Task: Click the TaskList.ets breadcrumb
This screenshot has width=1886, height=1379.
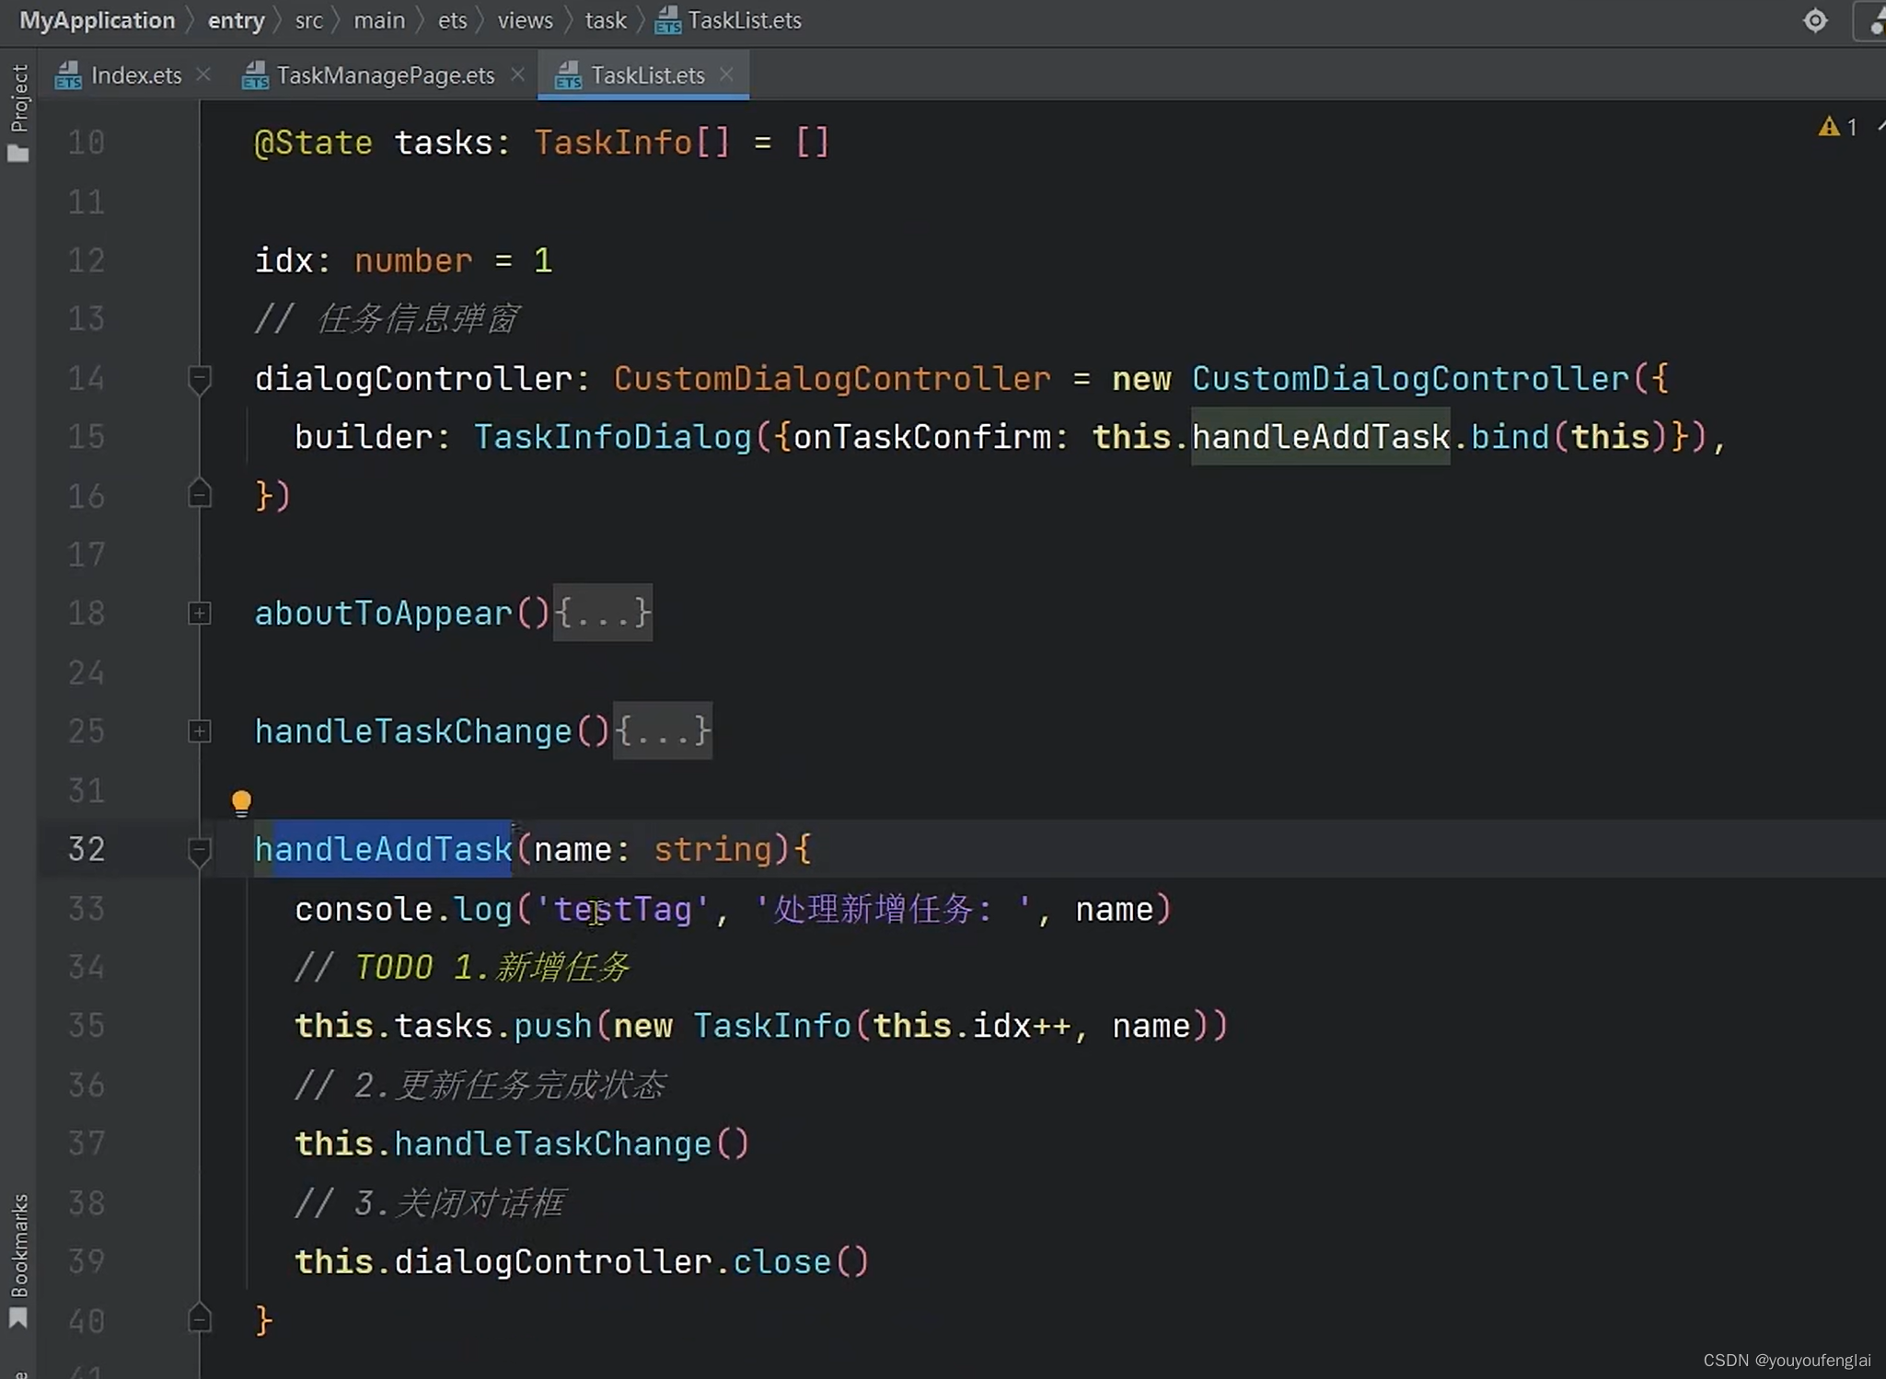Action: [744, 20]
